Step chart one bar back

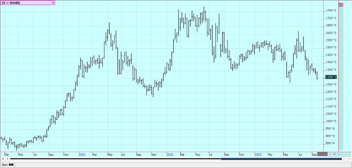(7, 159)
